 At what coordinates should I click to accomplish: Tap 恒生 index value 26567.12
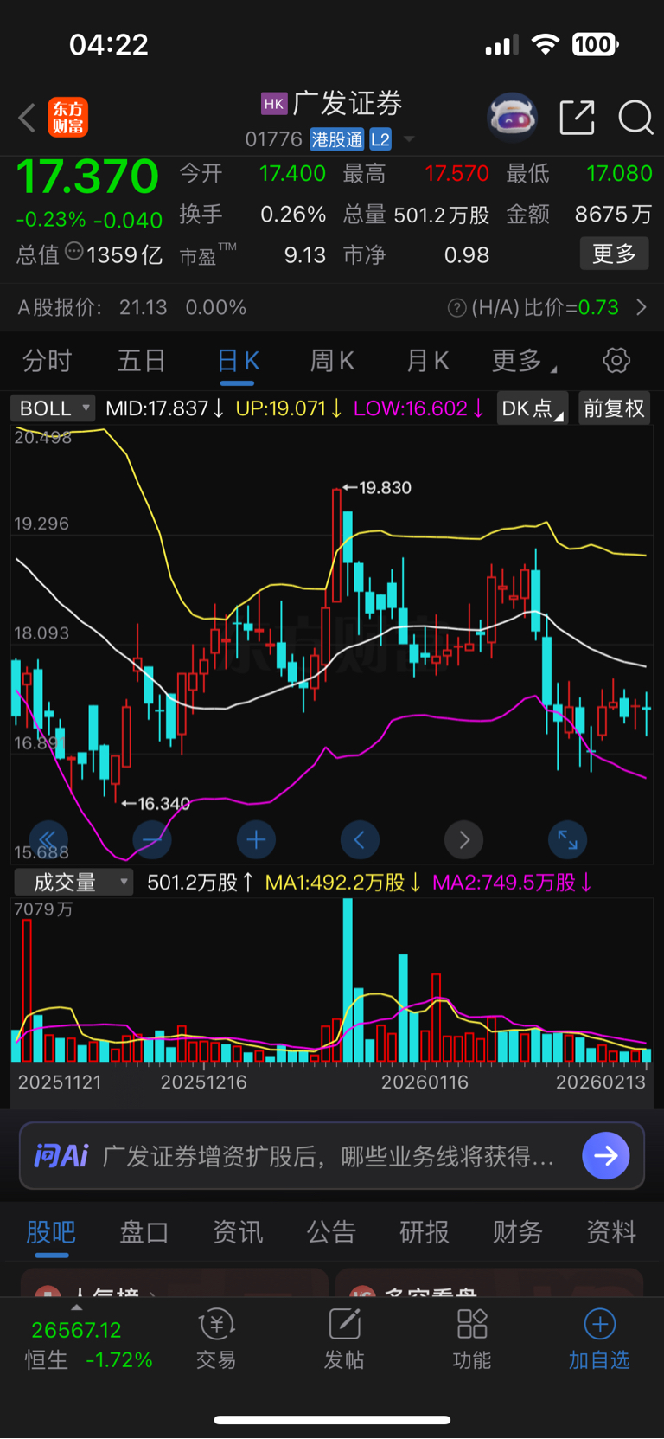point(76,1330)
